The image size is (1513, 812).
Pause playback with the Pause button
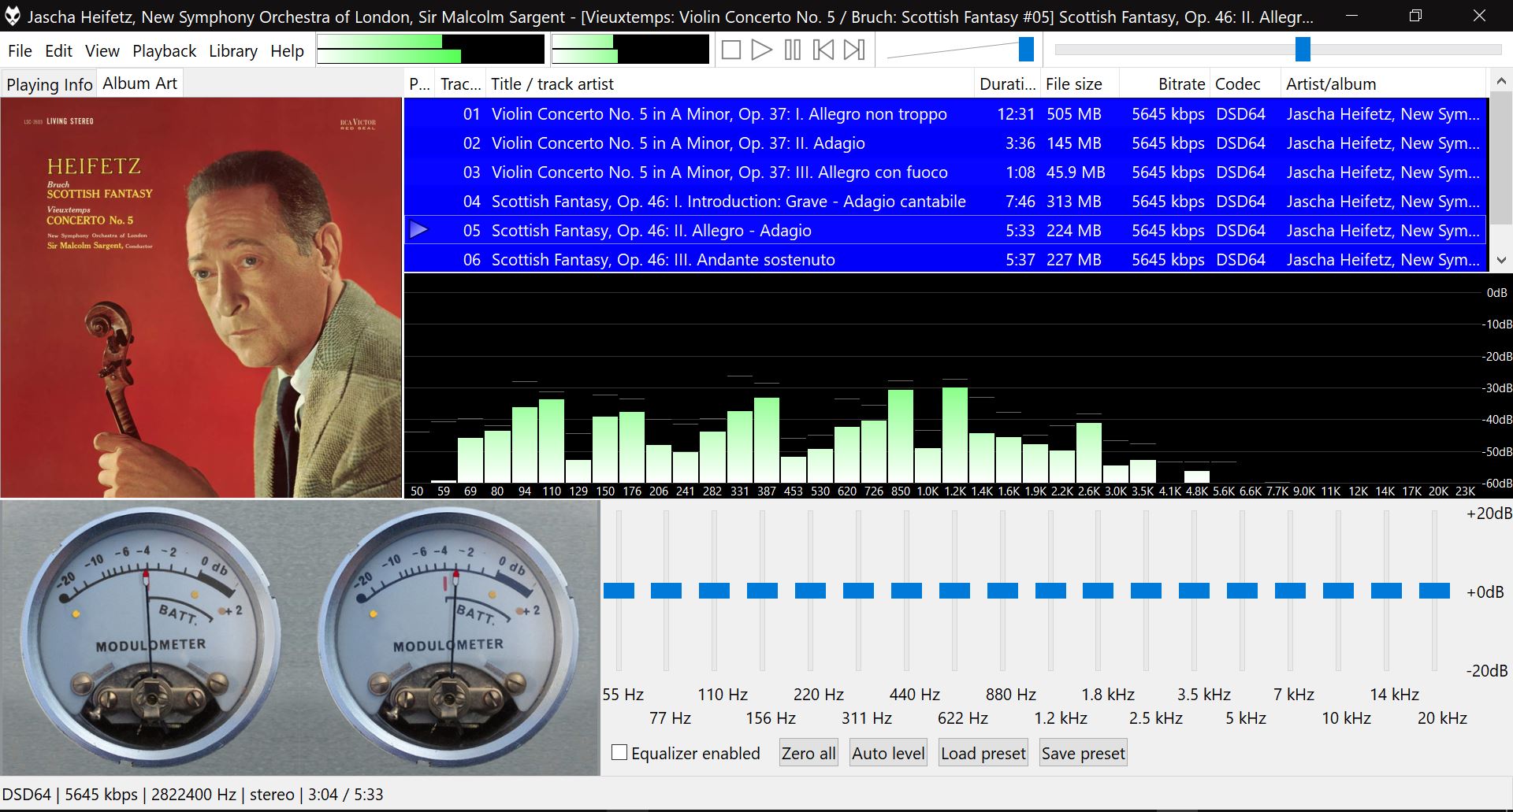pyautogui.click(x=793, y=50)
